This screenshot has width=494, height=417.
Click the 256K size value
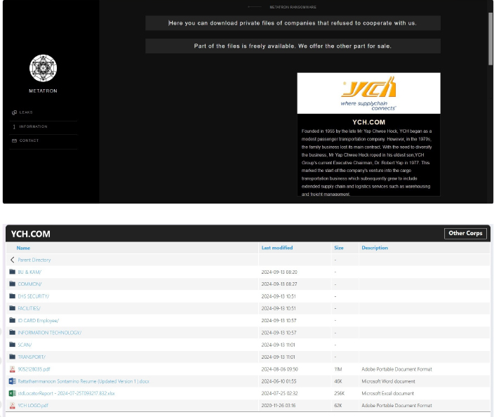(340, 393)
